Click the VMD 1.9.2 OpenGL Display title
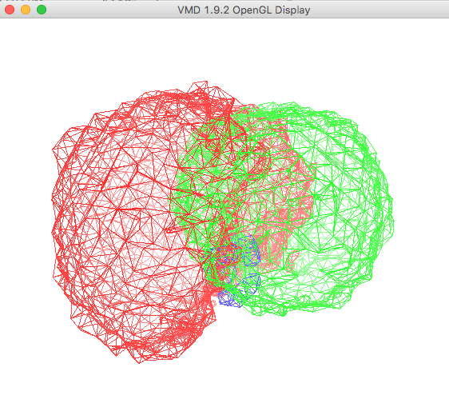The width and height of the screenshot is (449, 415). pos(244,10)
